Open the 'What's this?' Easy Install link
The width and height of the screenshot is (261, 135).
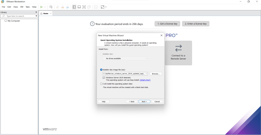[x=145, y=80]
